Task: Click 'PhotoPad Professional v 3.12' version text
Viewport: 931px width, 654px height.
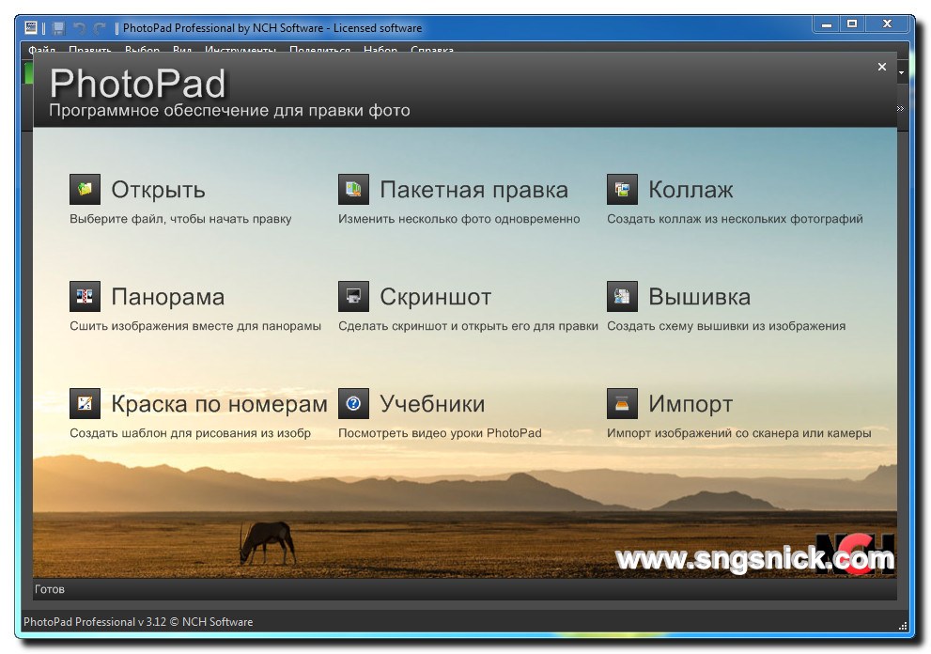Action: click(x=138, y=622)
